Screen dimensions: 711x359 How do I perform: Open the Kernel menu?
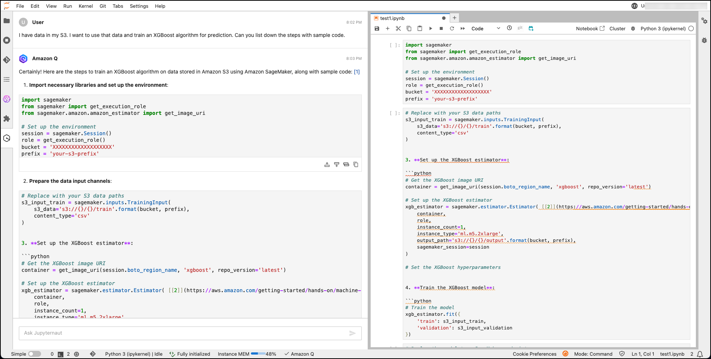pyautogui.click(x=86, y=6)
